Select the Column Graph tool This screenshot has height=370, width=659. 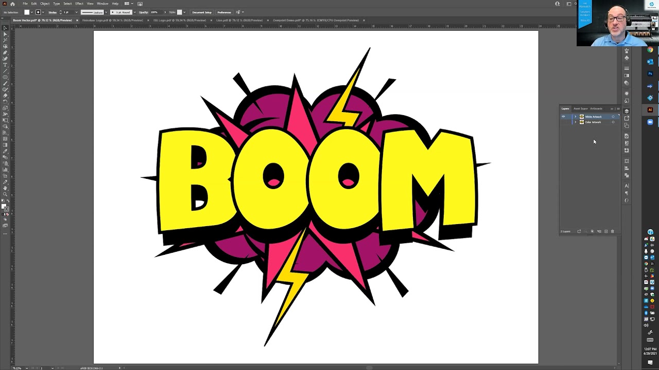point(5,171)
